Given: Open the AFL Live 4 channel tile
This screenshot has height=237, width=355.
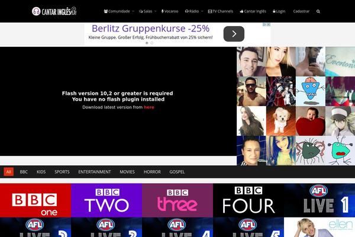Looking at the screenshot, I should coord(177,228).
